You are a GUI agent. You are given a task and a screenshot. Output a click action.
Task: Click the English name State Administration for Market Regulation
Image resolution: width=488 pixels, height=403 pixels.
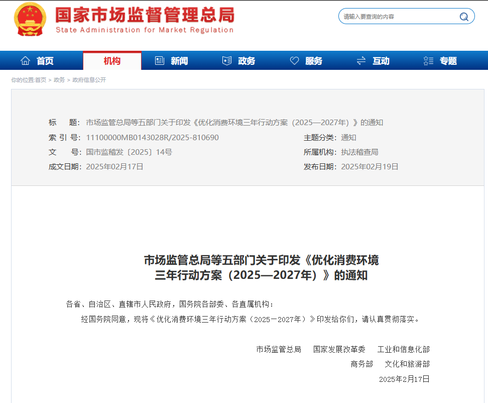[x=145, y=30]
